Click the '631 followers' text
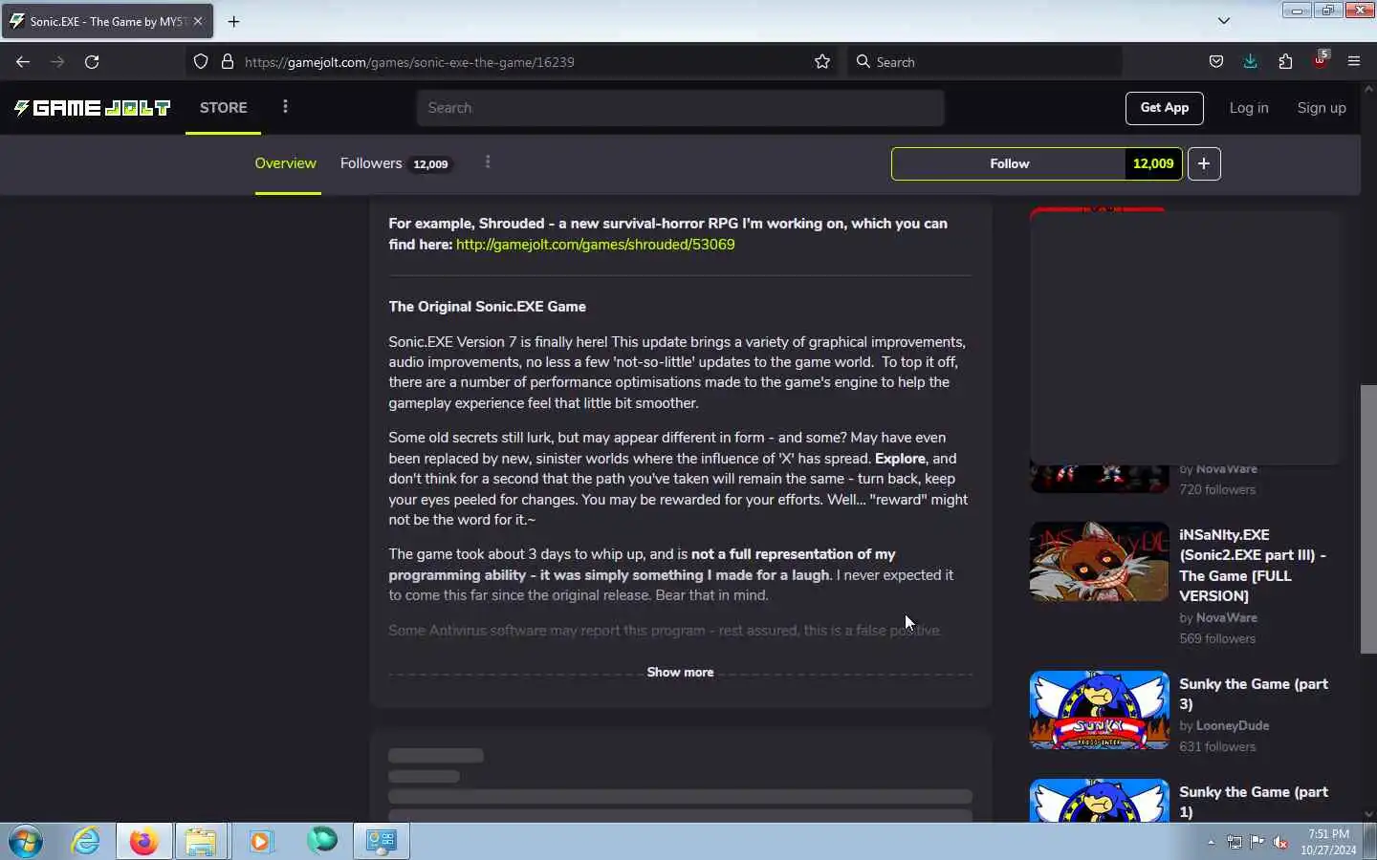The image size is (1377, 860). (1217, 747)
